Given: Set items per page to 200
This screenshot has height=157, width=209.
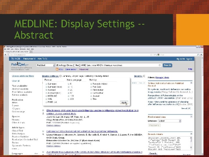Looking at the screenshot, I should (x=69, y=99).
